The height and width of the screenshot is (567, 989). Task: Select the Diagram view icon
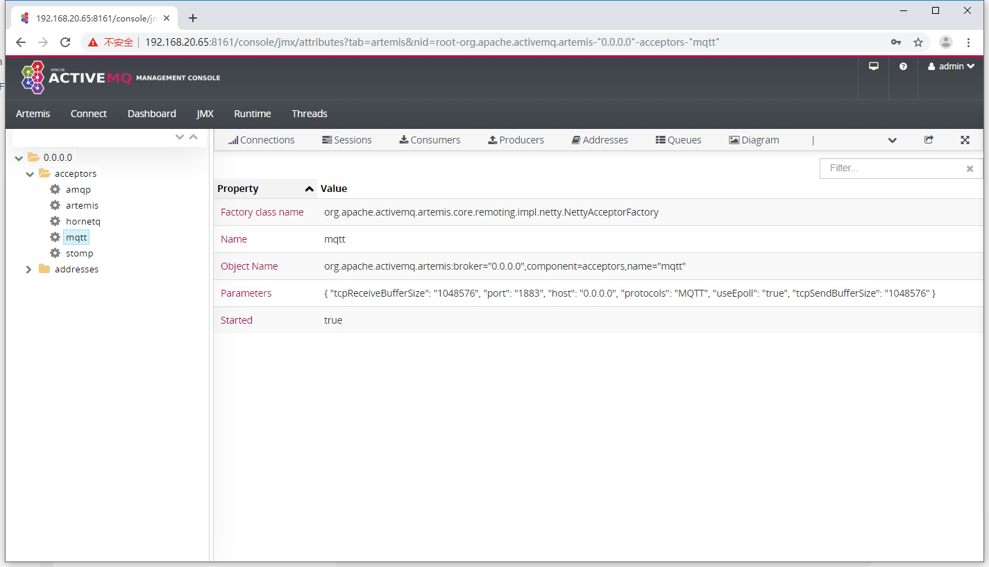[x=734, y=139]
